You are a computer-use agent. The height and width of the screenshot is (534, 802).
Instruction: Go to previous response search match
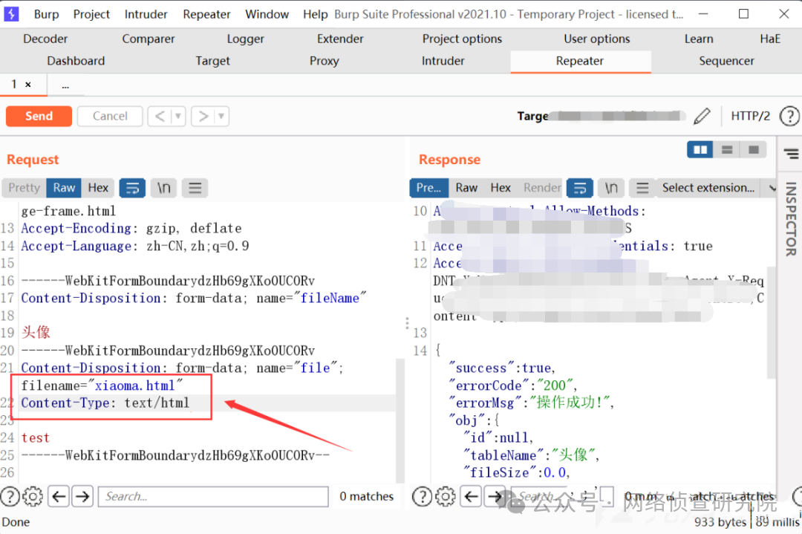471,496
